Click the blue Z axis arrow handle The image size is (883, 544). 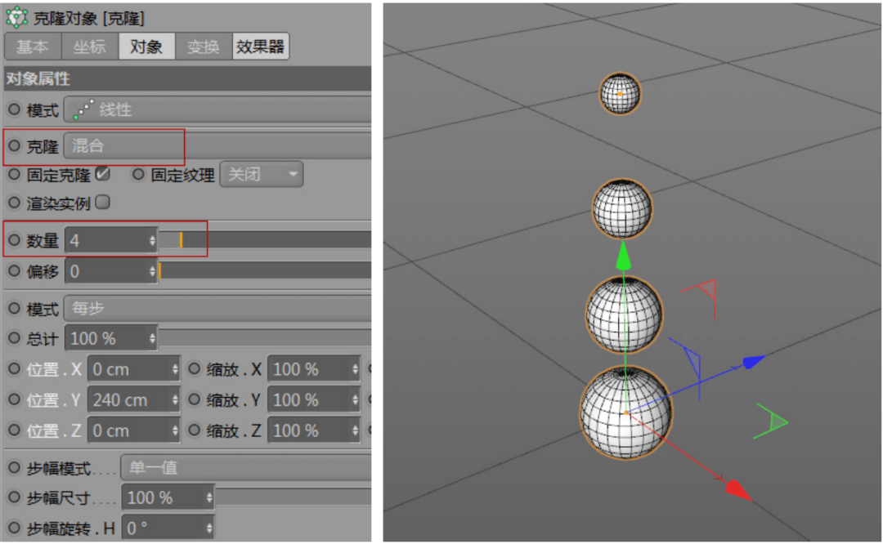[755, 362]
